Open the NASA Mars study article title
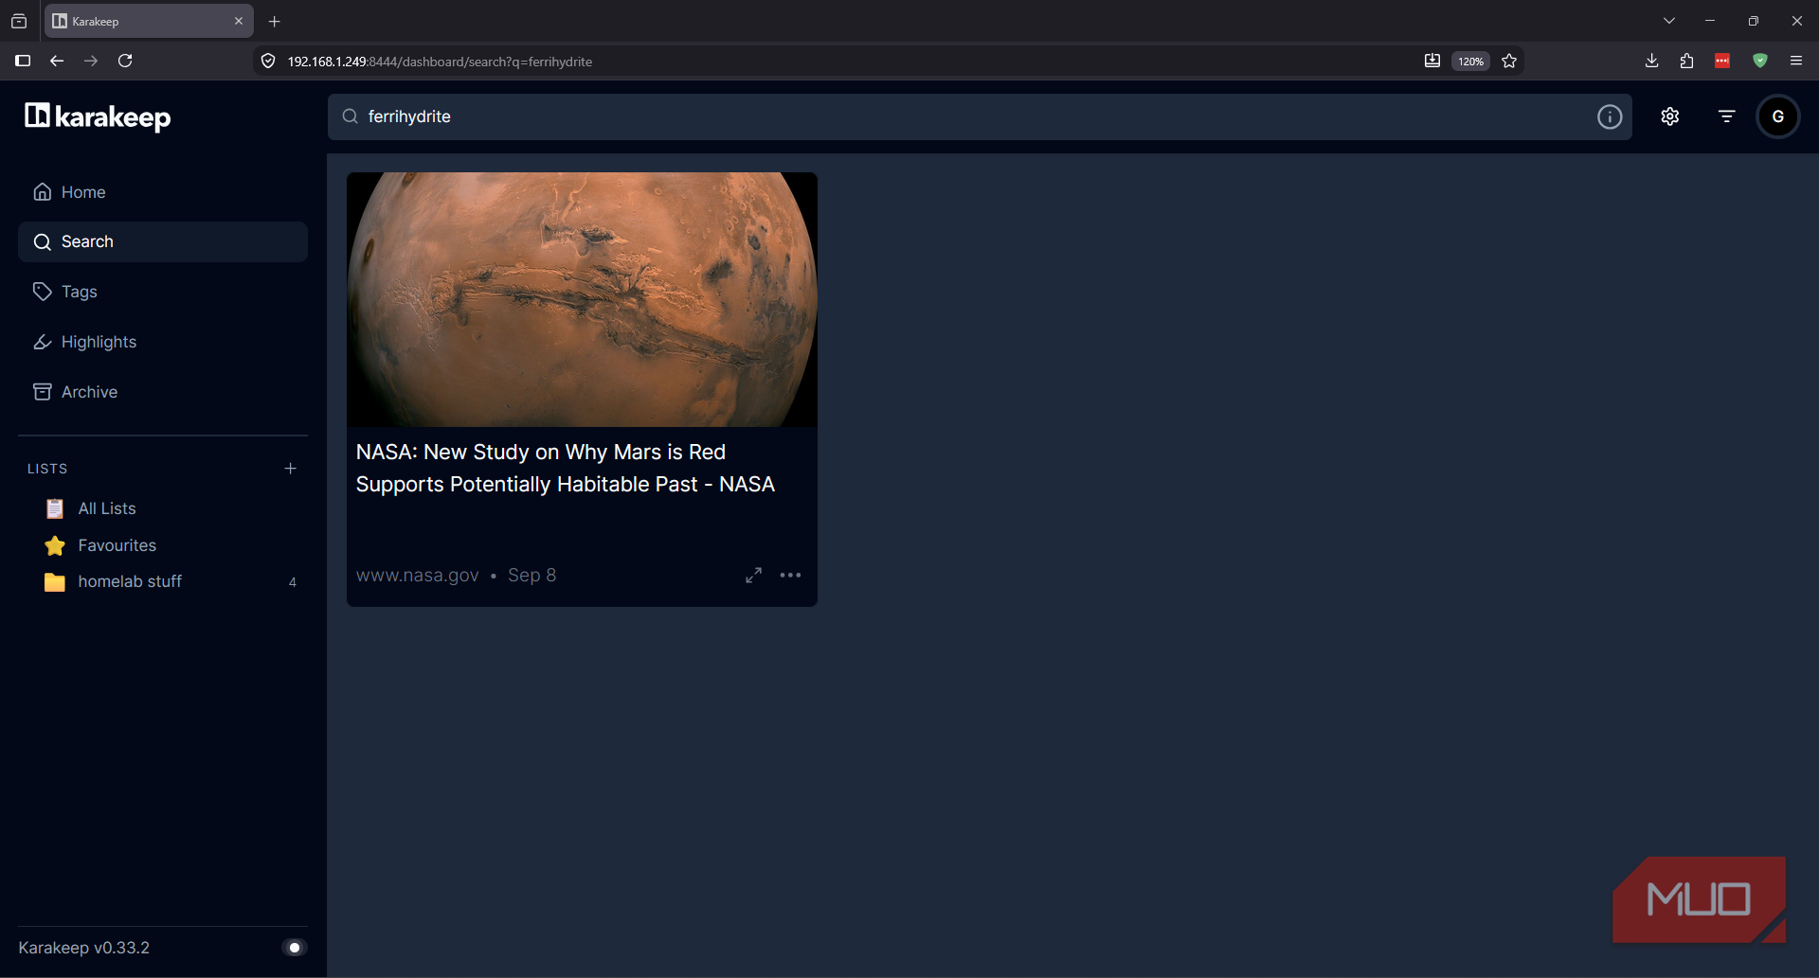Image resolution: width=1819 pixels, height=978 pixels. point(566,469)
